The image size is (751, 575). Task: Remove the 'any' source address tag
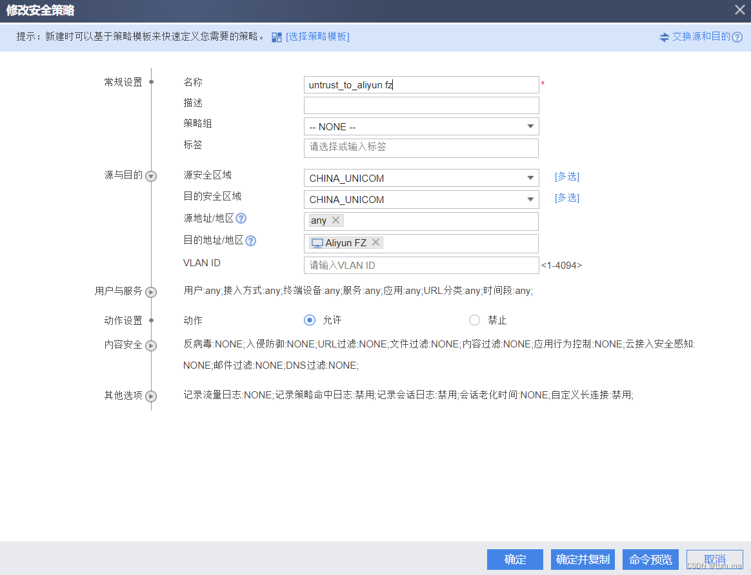pyautogui.click(x=335, y=220)
